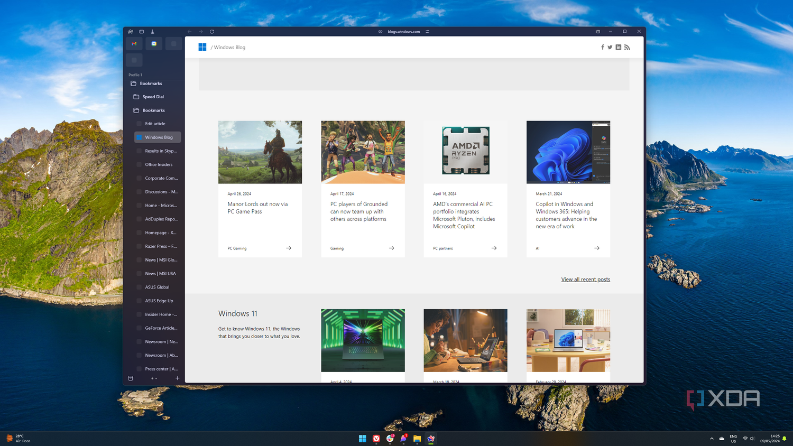Open weather widget showing 28°C

click(18, 439)
